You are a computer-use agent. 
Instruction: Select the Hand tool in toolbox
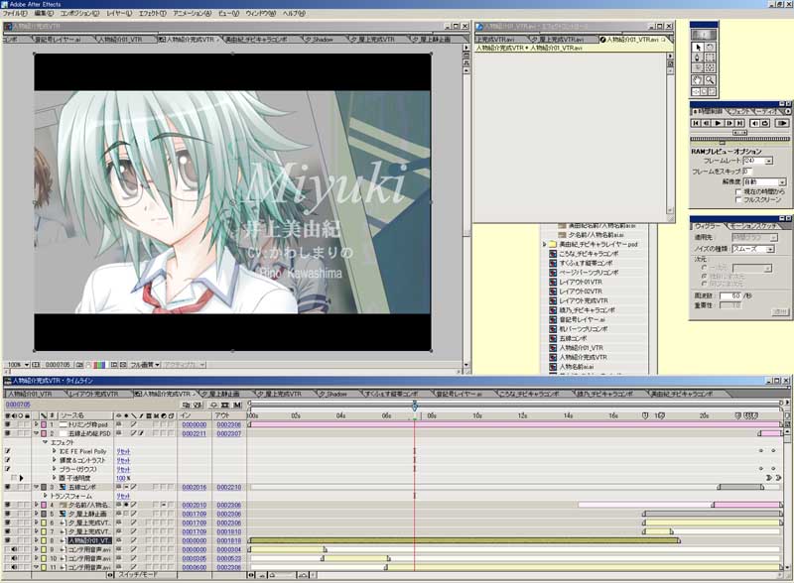coord(698,80)
